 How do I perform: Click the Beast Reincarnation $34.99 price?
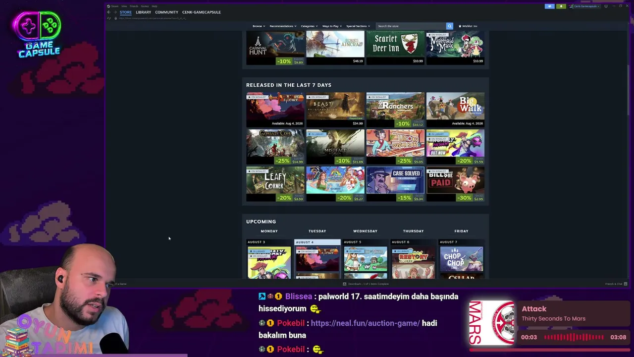pyautogui.click(x=358, y=123)
